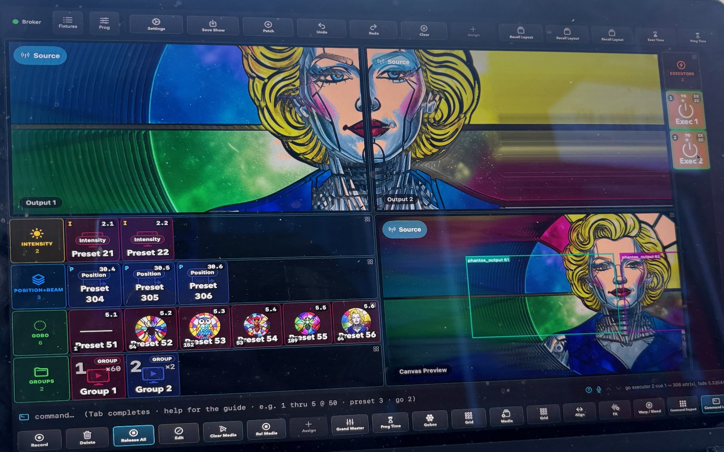Click the Clear Media button

click(223, 431)
